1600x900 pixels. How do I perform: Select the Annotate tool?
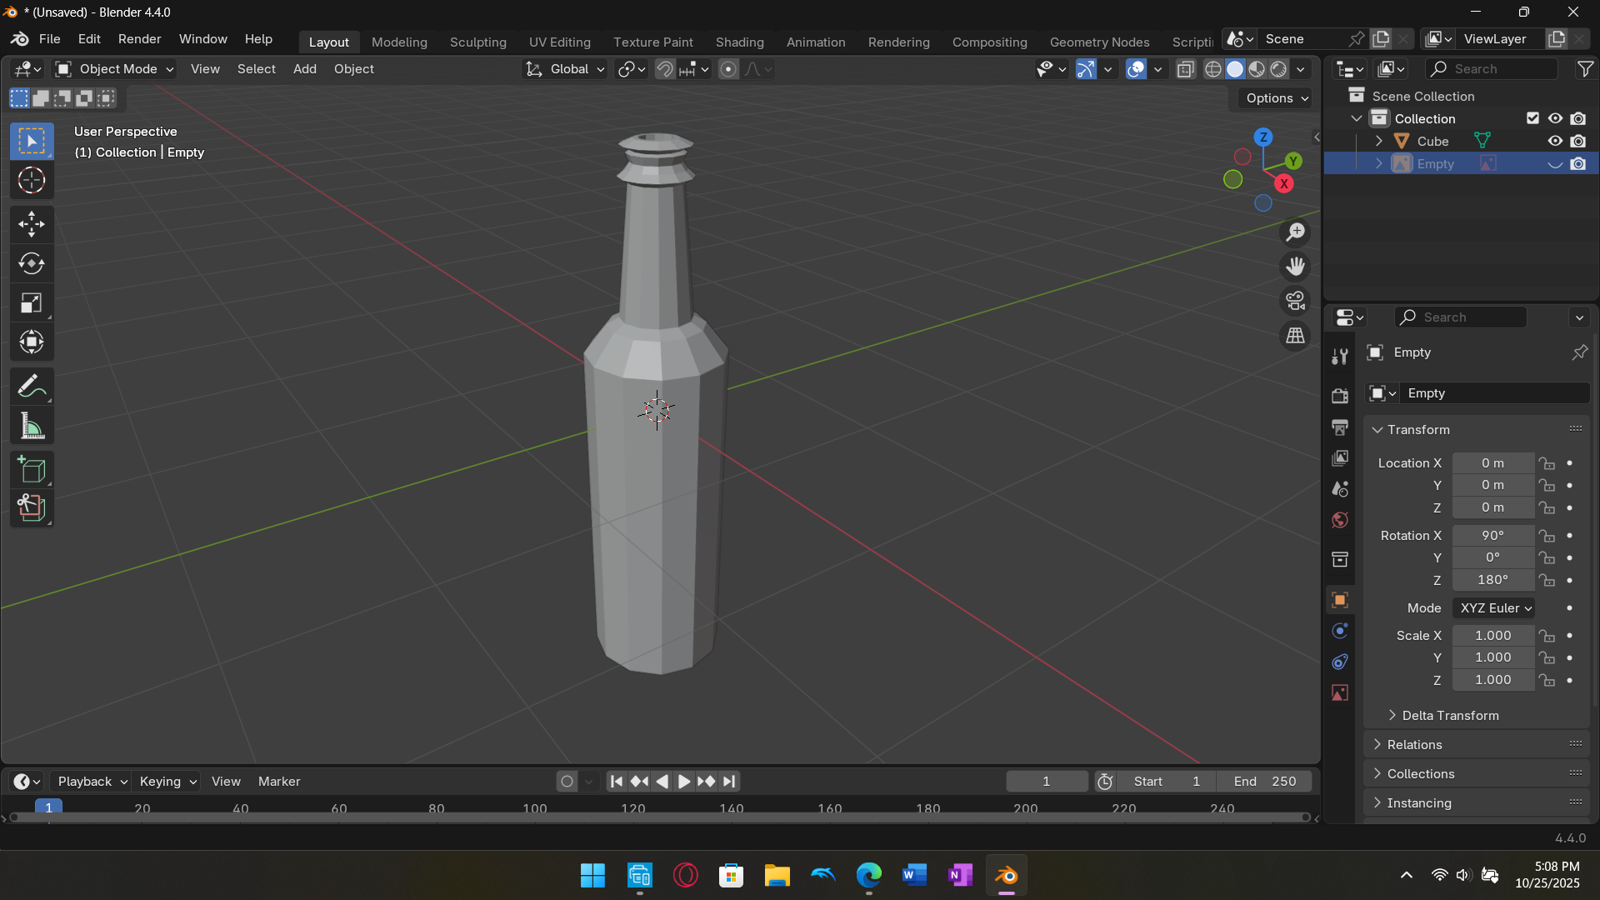pyautogui.click(x=32, y=387)
